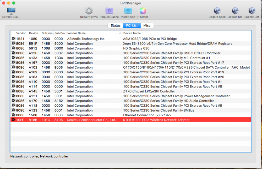Sort by the Vendor Name column header

[94, 33]
